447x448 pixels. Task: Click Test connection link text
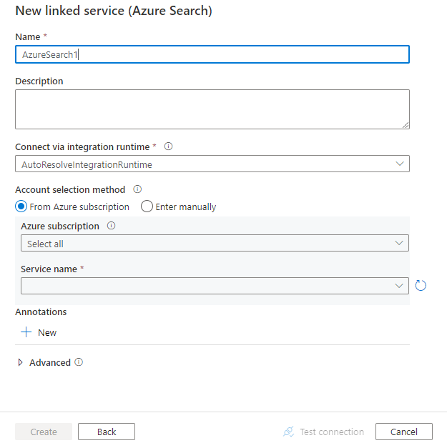[332, 432]
